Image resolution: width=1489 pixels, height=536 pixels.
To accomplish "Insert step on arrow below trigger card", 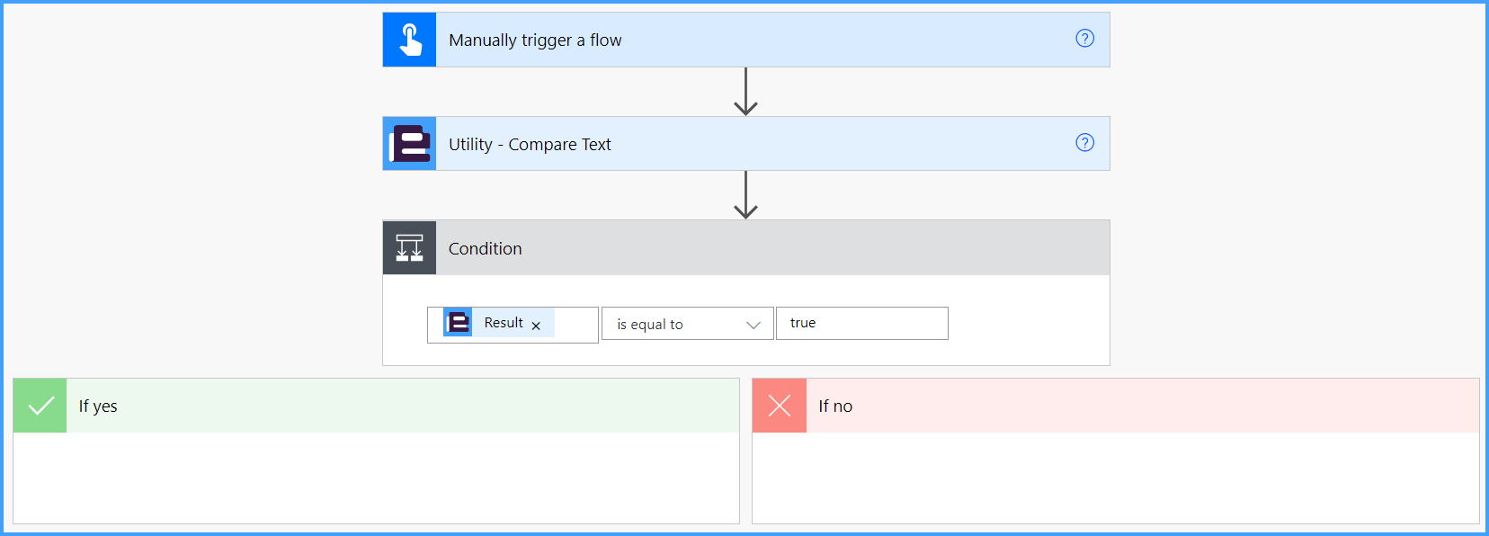I will tap(745, 92).
